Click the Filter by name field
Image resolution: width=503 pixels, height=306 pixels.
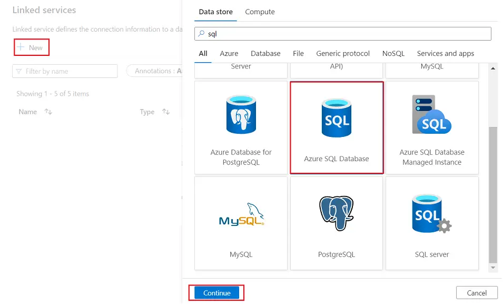(65, 71)
